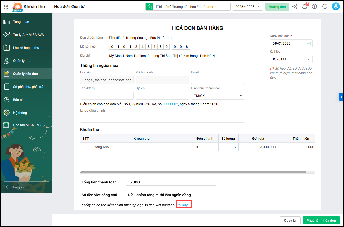
Task: Click the Hướng dẫn button
Action: pos(277,7)
